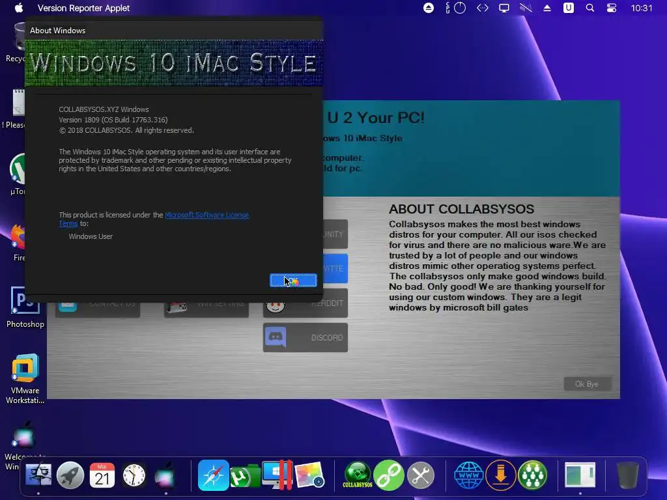Confirm the About Windows dialog with OK
Viewport: 667px width, 500px height.
[294, 280]
